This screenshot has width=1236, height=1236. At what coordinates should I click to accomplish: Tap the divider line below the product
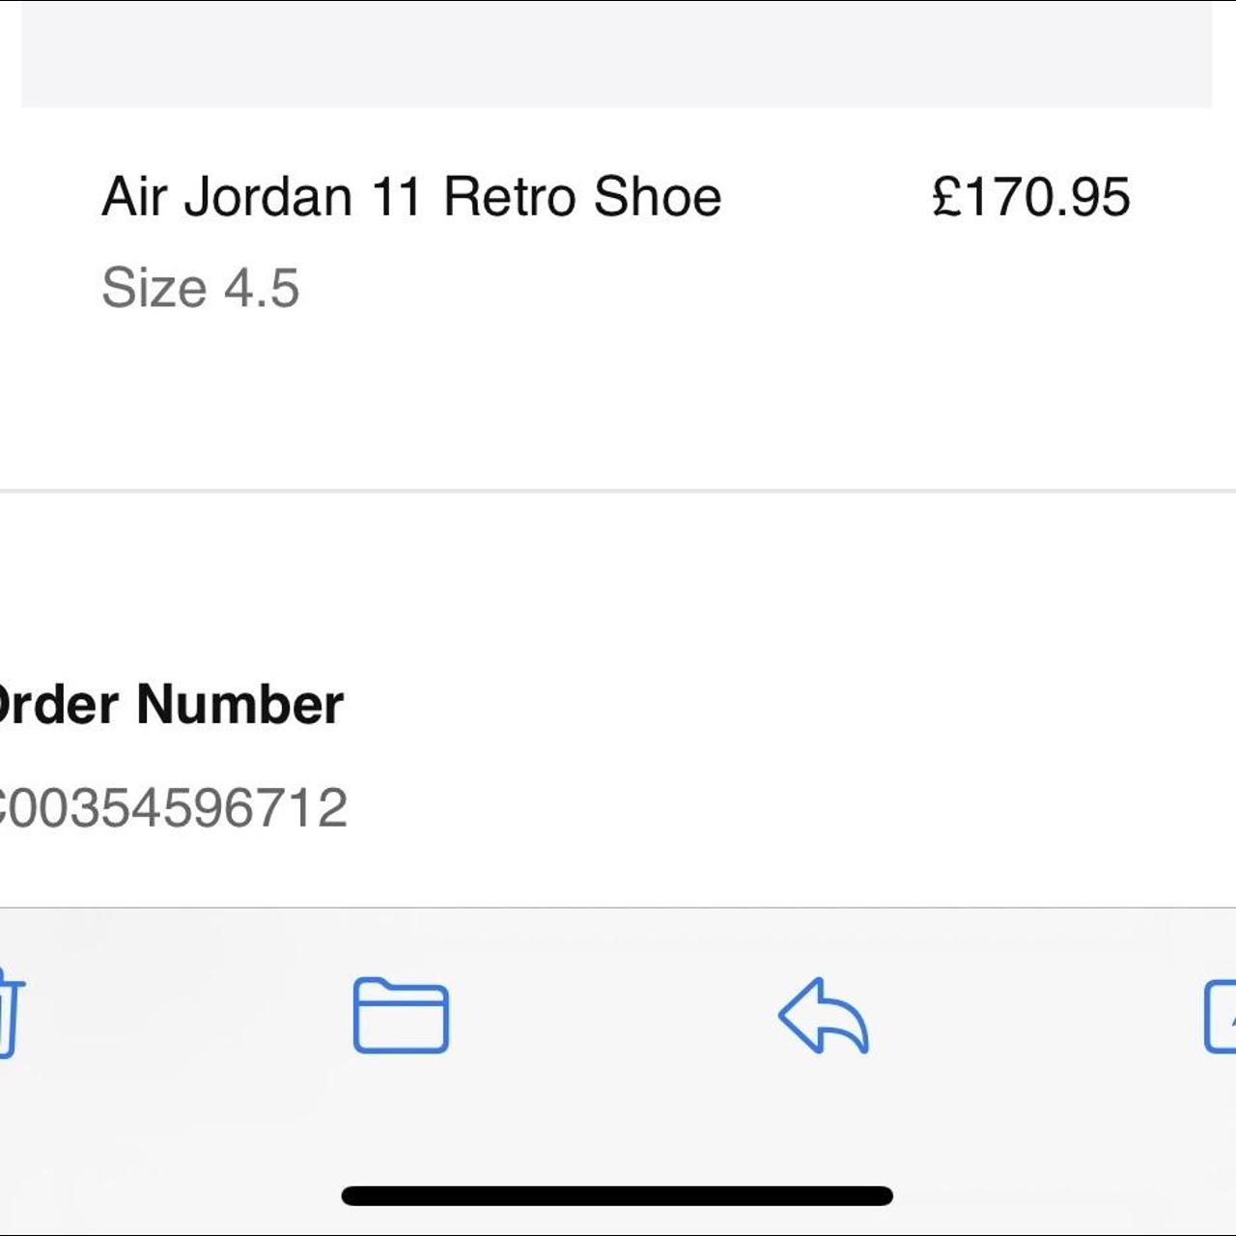[618, 491]
